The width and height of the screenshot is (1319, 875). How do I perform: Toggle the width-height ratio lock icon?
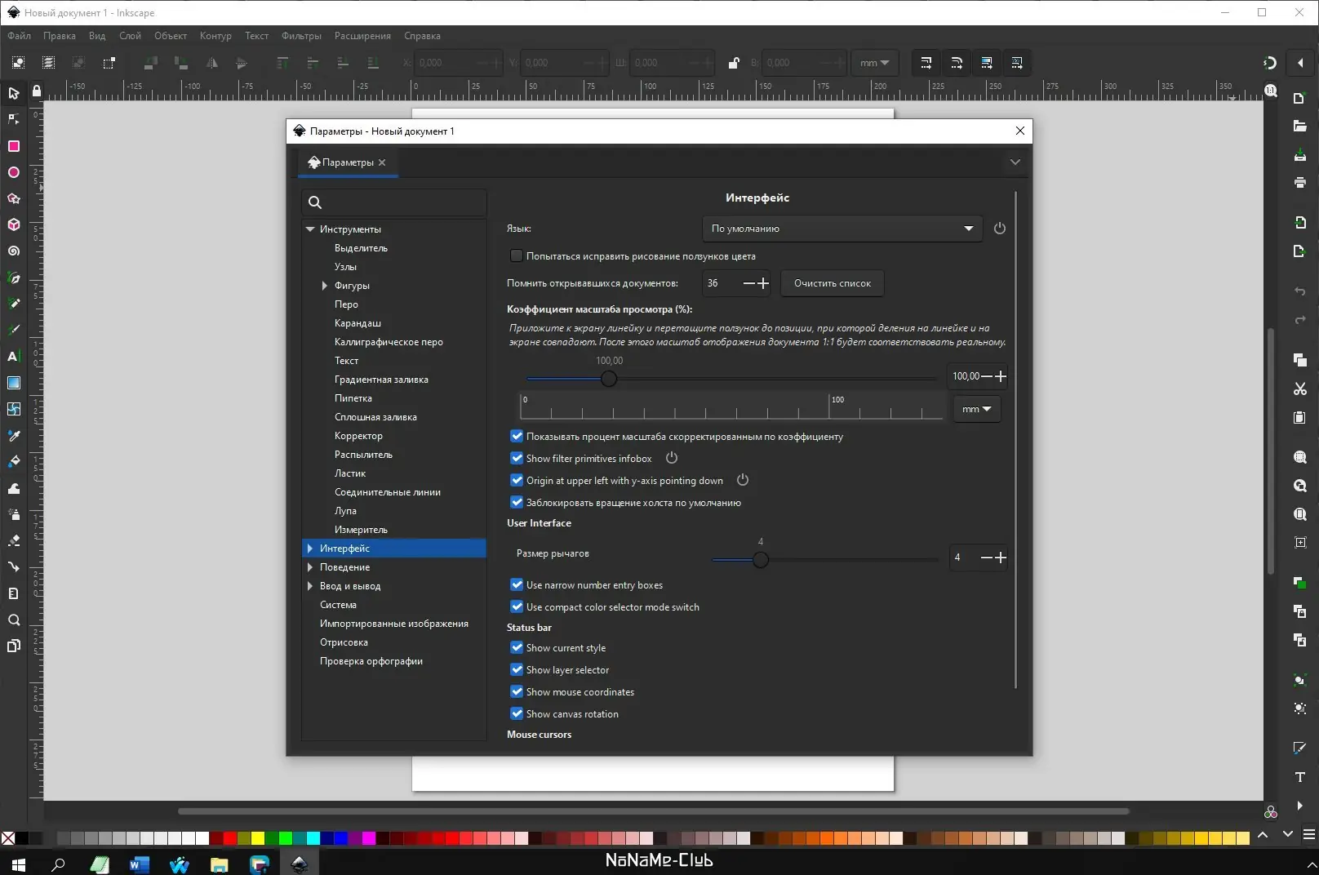click(734, 63)
